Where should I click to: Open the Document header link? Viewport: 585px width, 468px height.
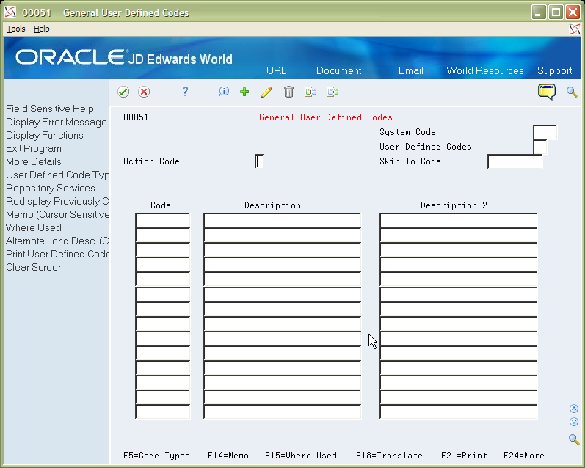(x=339, y=70)
